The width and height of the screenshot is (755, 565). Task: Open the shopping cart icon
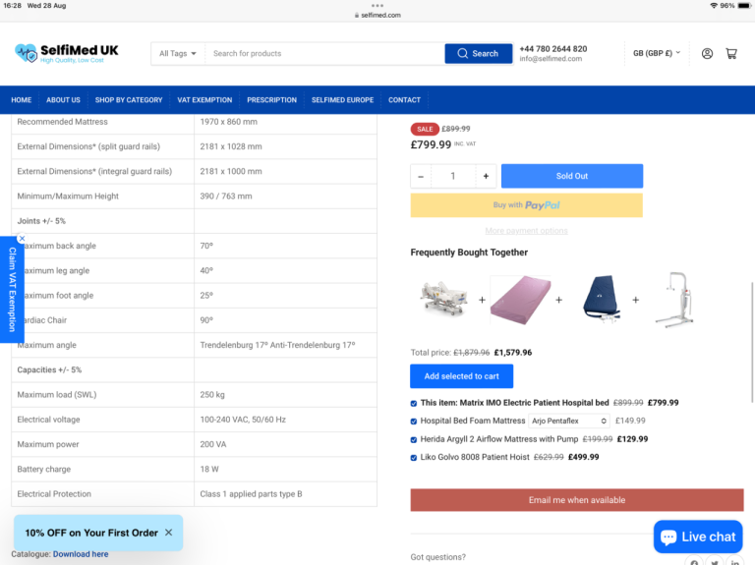(x=731, y=53)
